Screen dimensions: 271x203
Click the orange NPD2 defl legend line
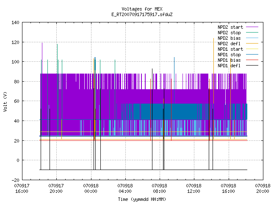(252, 44)
